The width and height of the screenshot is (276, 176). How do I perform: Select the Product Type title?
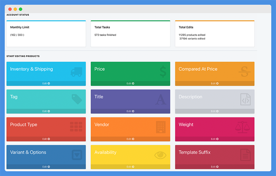click(23, 125)
